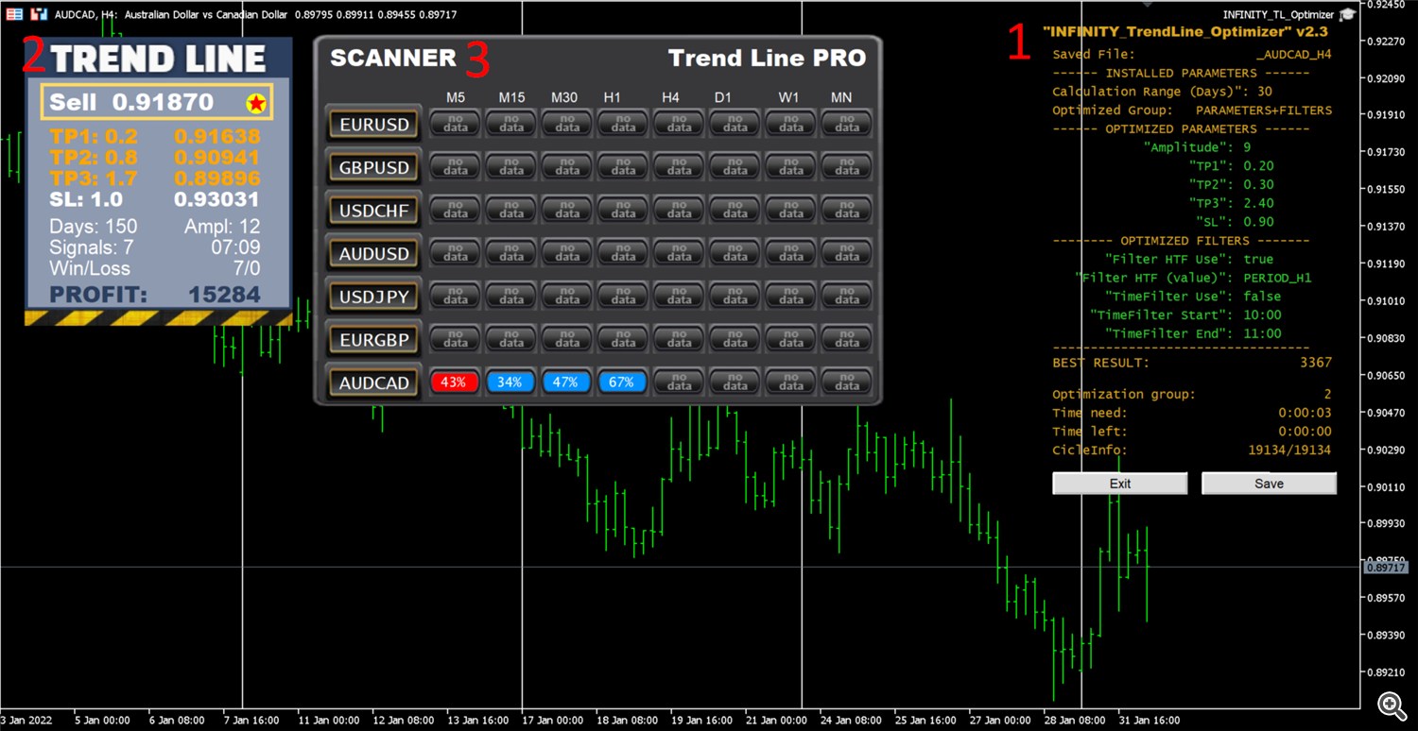Viewport: 1418px width, 731px height.
Task: Click the TP3 price 0.89896
Action: pos(217,178)
